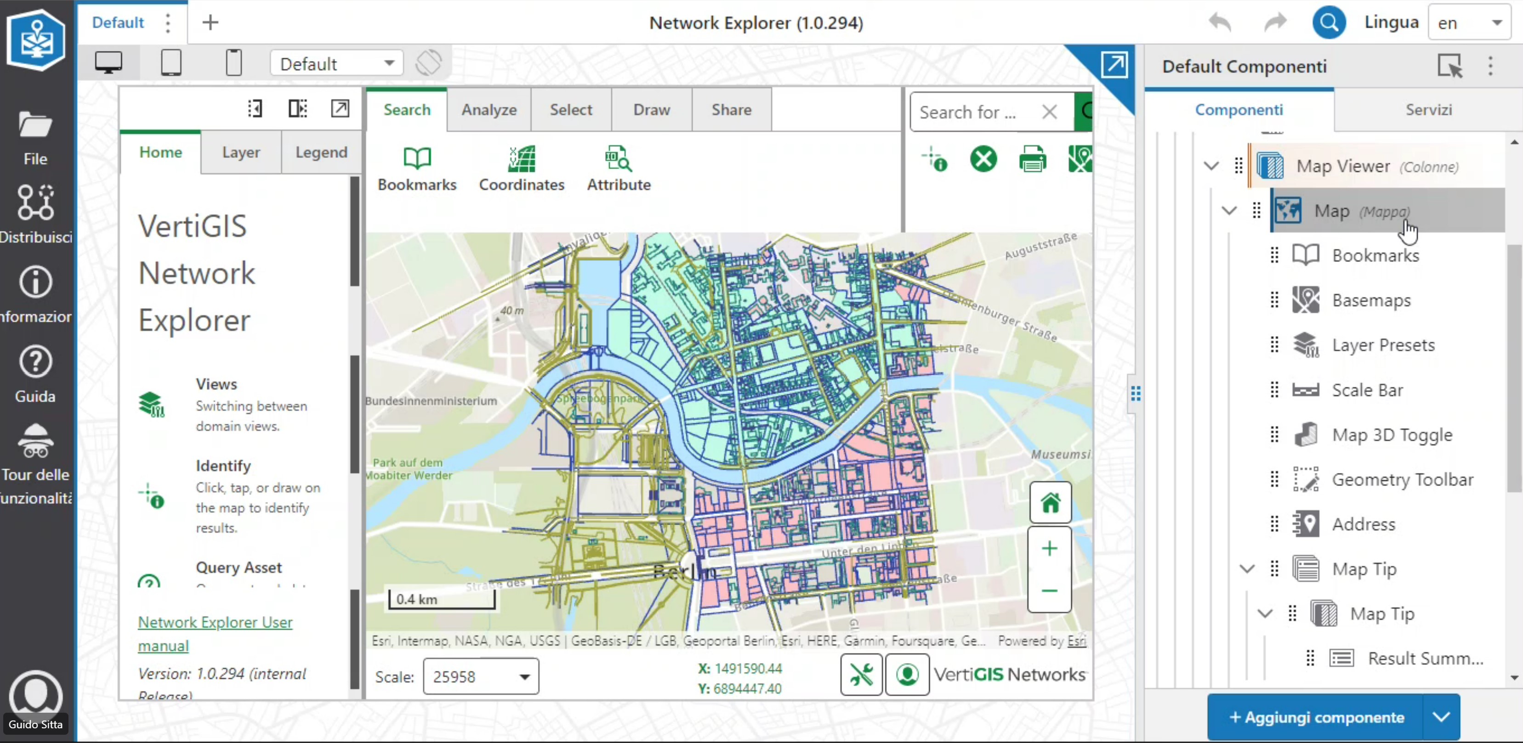Click the geolocate position icon
The width and height of the screenshot is (1523, 743).
(907, 675)
